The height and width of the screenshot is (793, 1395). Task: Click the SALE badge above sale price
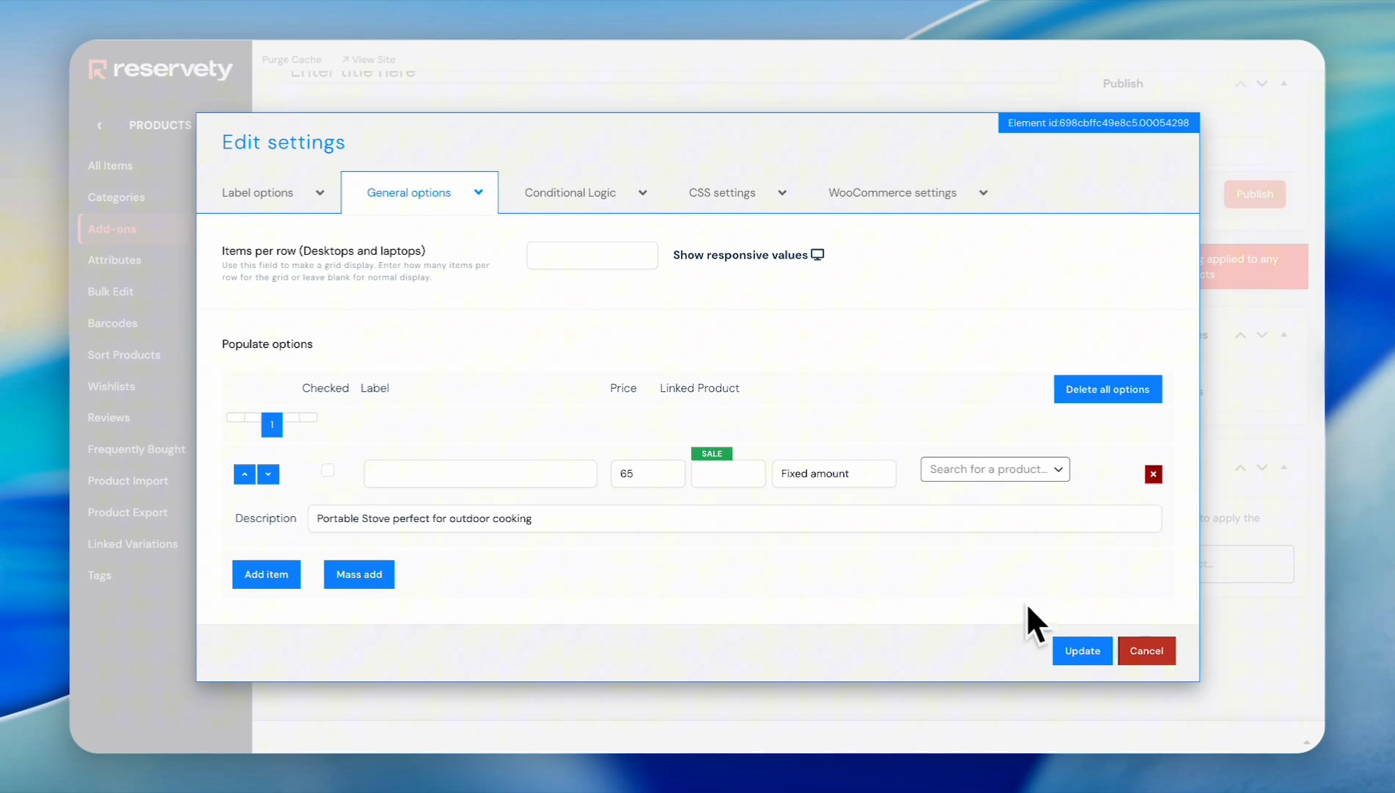pos(711,454)
